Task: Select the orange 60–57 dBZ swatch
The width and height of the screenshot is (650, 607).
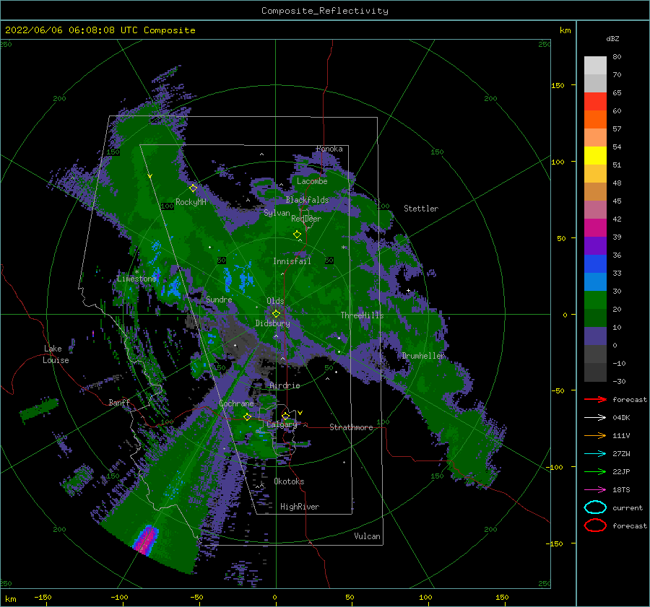Action: pos(595,120)
